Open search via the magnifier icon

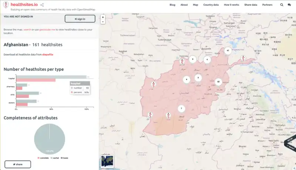(282, 5)
